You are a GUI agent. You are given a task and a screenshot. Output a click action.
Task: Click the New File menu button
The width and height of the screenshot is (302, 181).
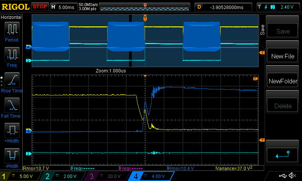pyautogui.click(x=282, y=56)
